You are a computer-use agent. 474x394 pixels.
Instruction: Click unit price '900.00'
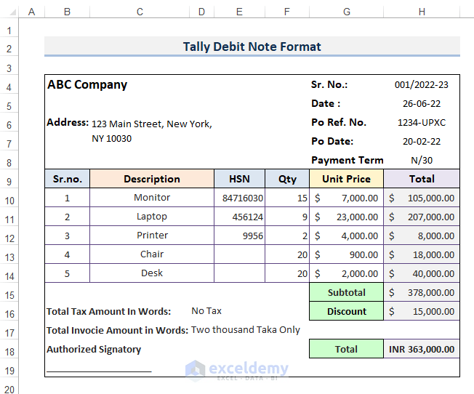click(363, 254)
